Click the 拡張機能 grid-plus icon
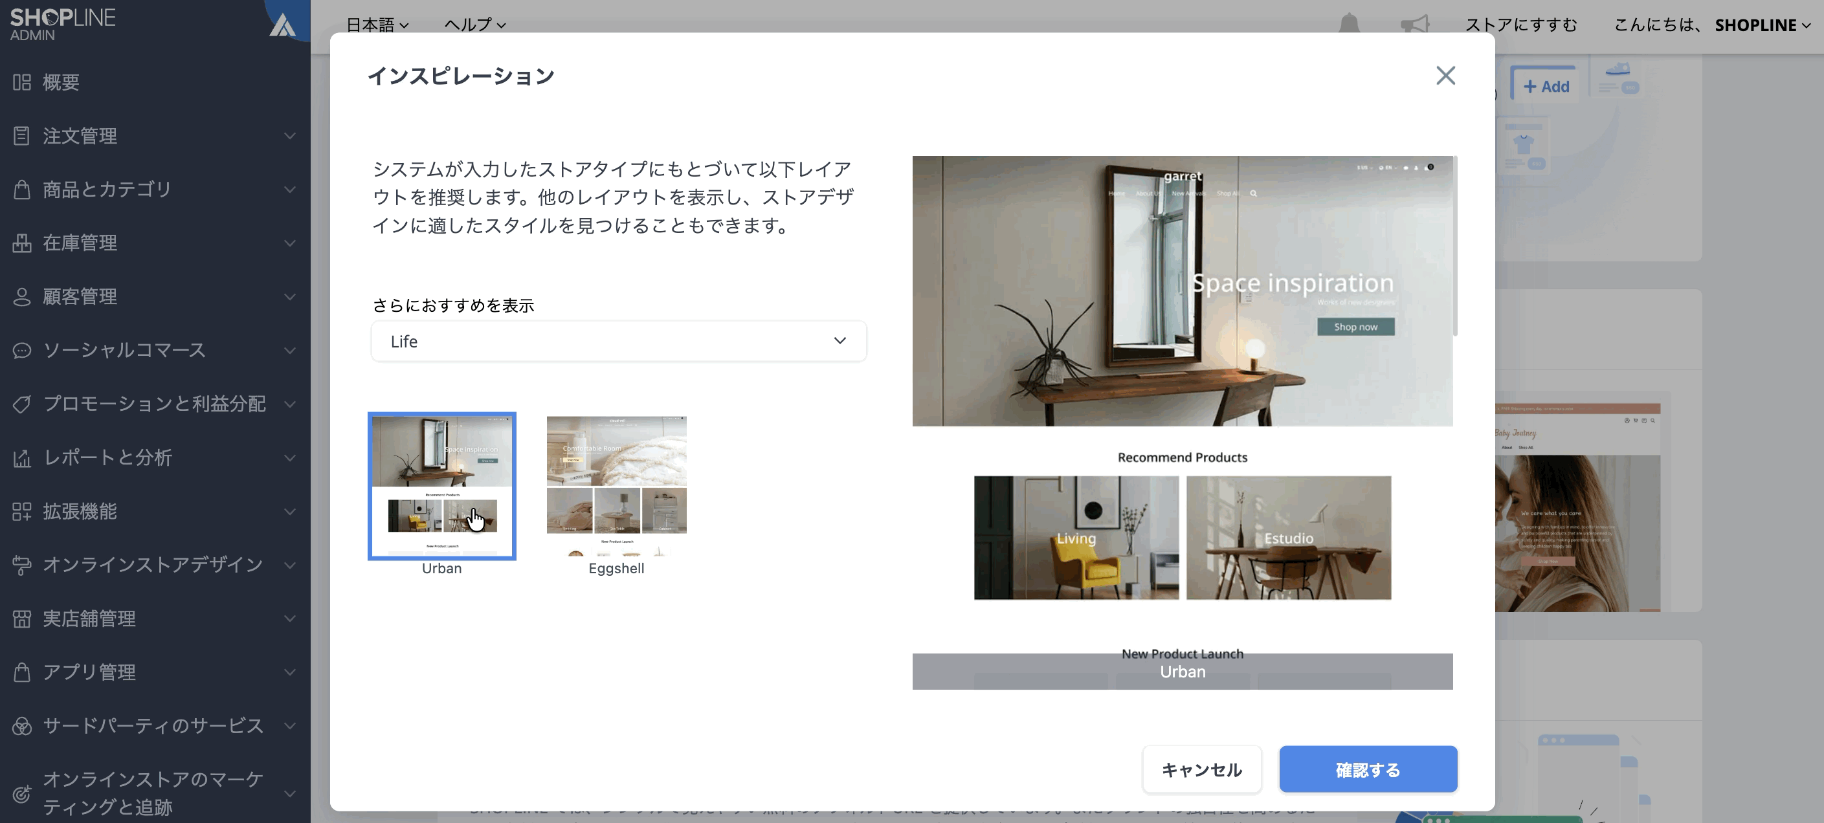Viewport: 1824px width, 823px height. (x=22, y=511)
